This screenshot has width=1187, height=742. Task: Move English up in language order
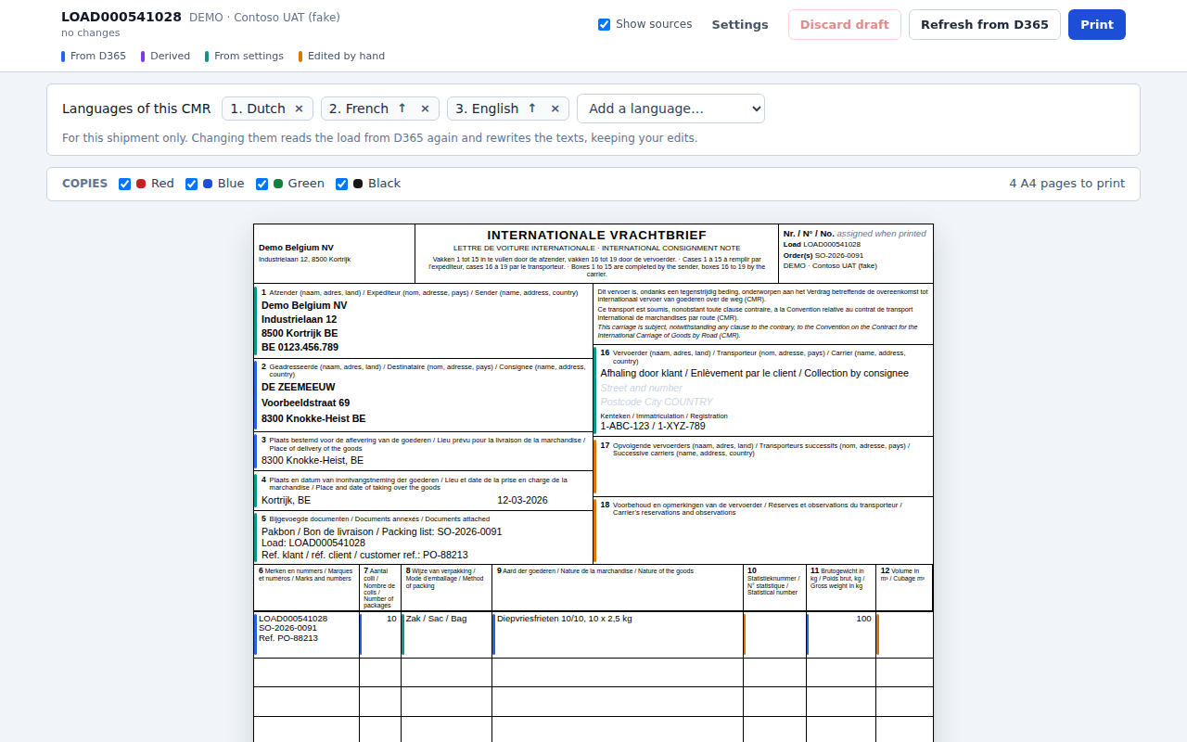(531, 109)
